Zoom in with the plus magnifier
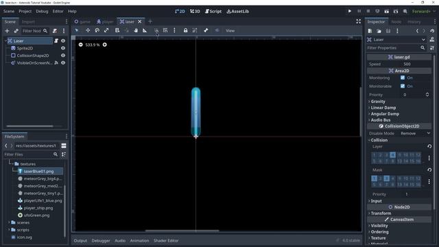This screenshot has height=247, width=439. coord(105,45)
